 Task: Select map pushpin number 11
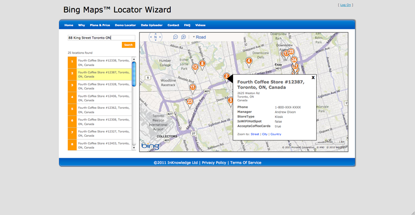pos(192,87)
